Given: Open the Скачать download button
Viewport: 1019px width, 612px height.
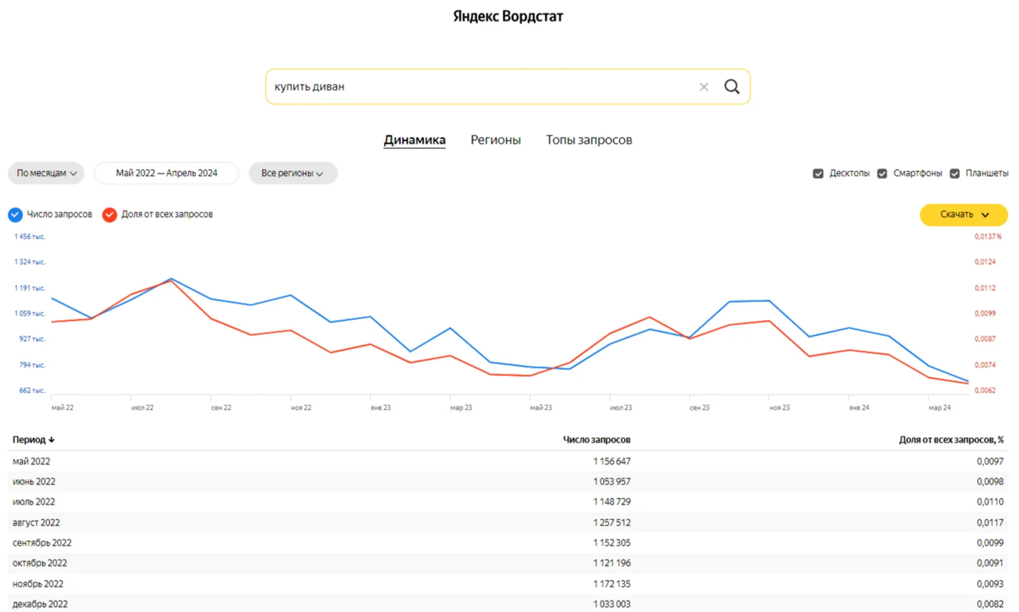Looking at the screenshot, I should (964, 215).
